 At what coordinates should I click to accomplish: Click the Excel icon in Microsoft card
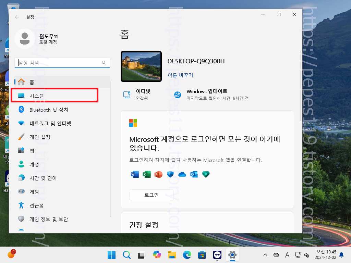pyautogui.click(x=147, y=174)
